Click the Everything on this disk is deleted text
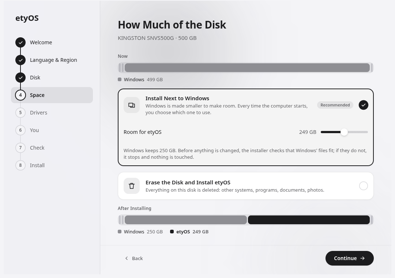The width and height of the screenshot is (395, 278). point(235,190)
